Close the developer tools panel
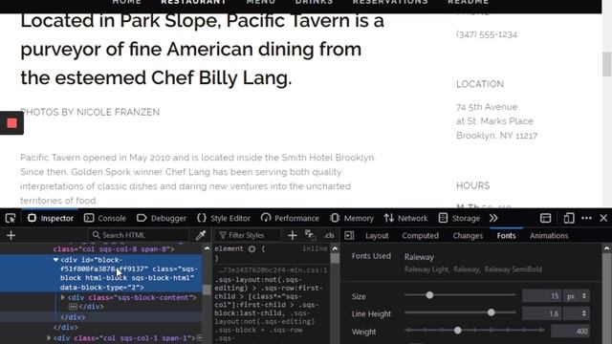This screenshot has width=612, height=344. (603, 218)
